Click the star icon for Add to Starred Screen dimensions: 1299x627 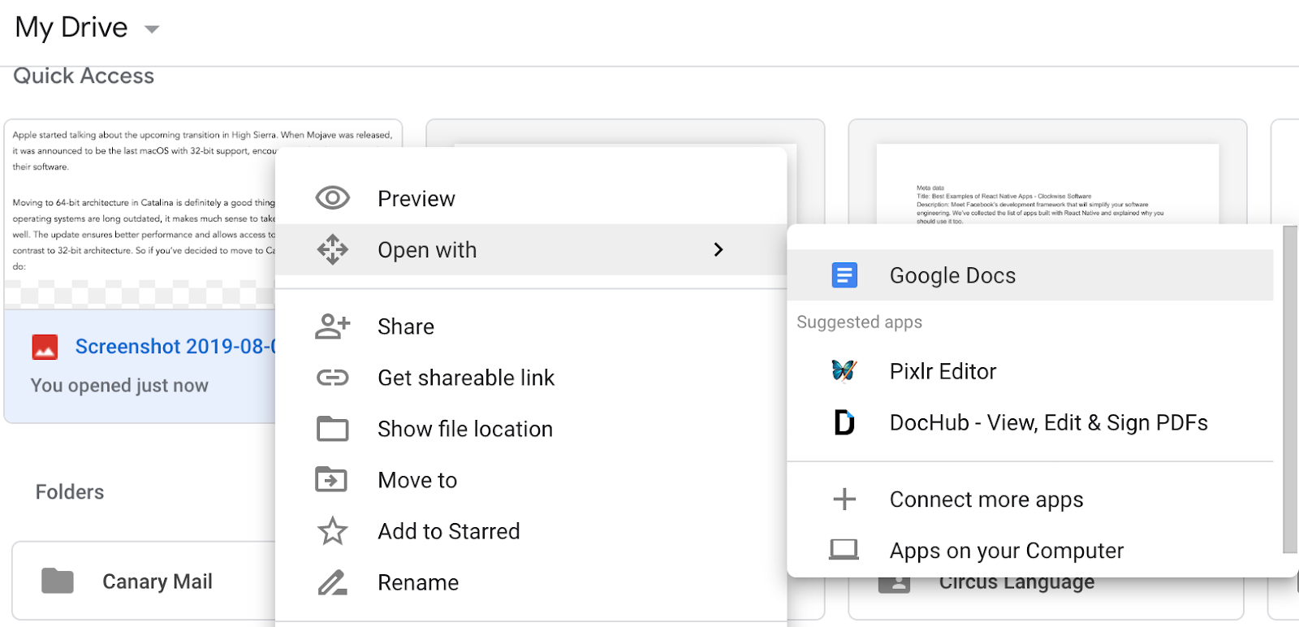[x=332, y=531]
